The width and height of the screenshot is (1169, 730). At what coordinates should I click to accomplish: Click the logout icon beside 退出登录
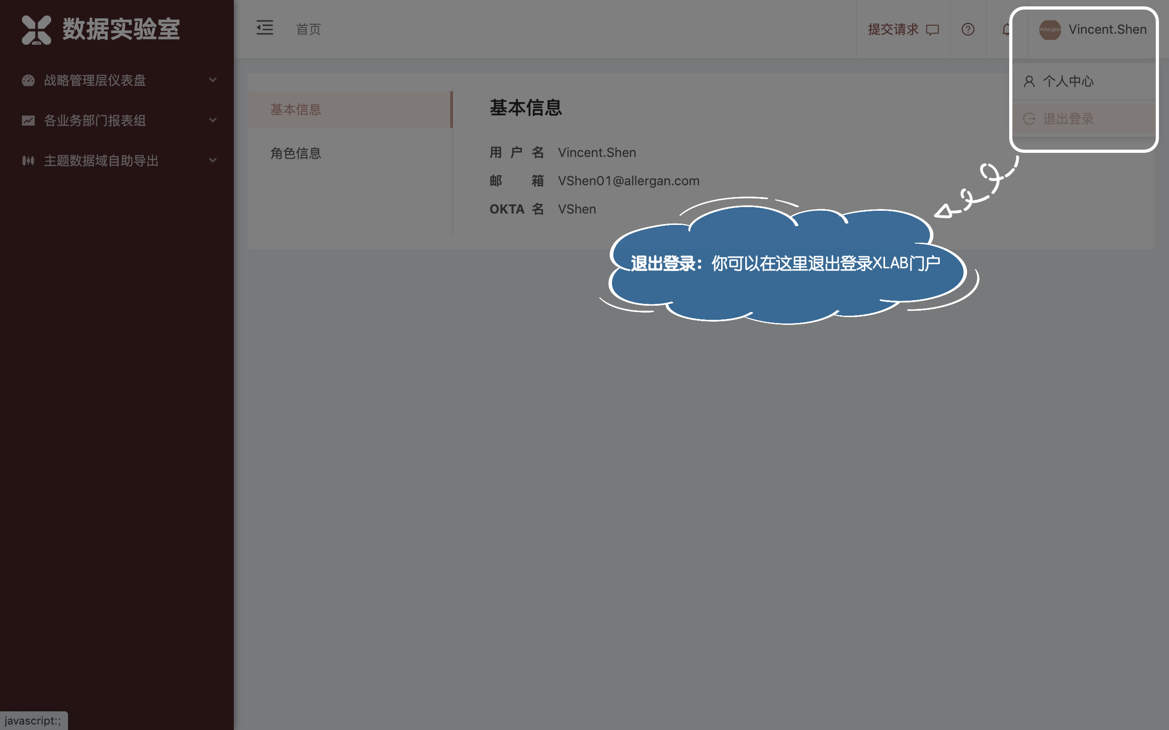tap(1029, 119)
